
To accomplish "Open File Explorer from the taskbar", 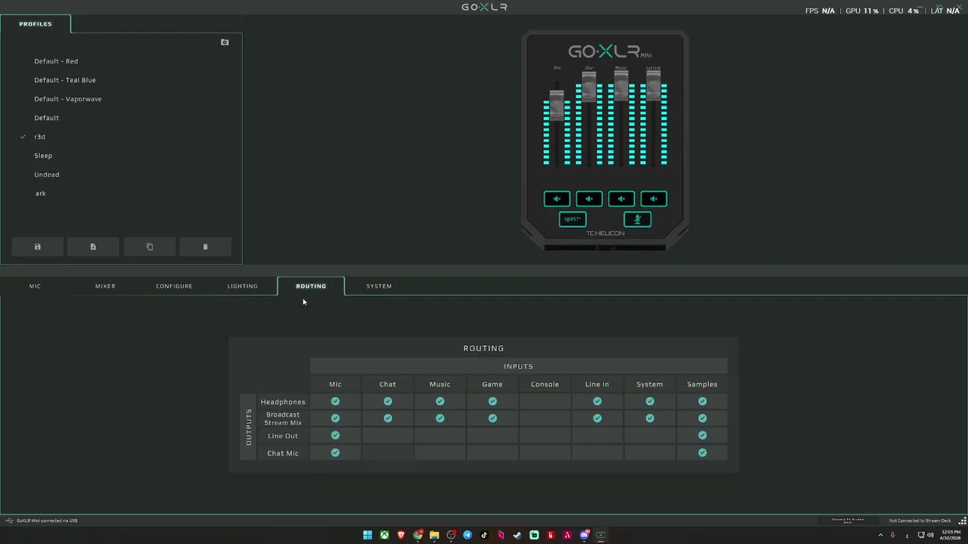I will [434, 535].
